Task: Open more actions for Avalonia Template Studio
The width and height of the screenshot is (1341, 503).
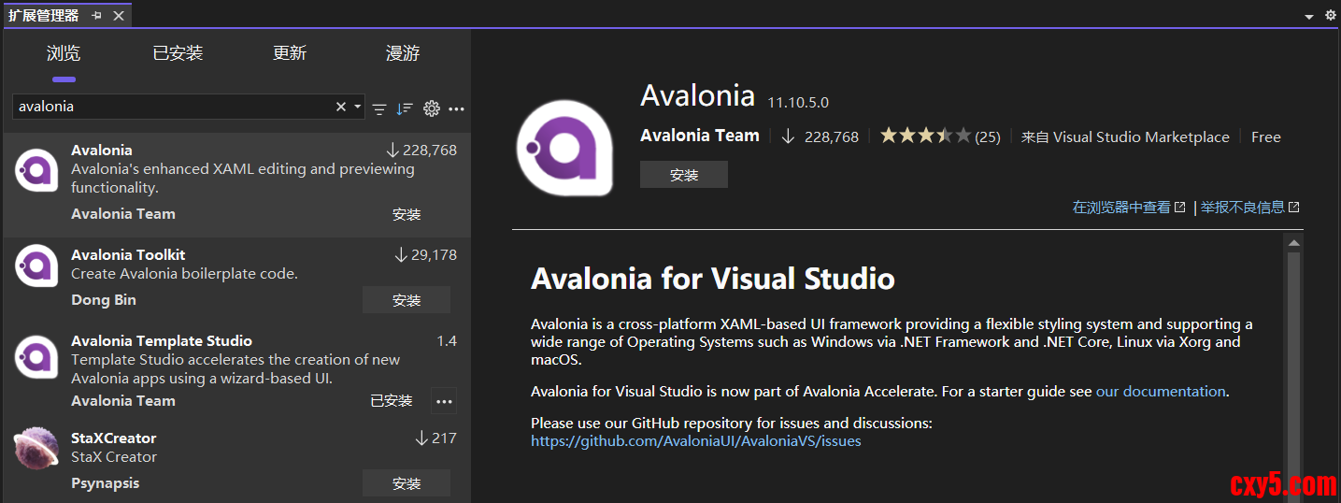Action: pos(444,402)
